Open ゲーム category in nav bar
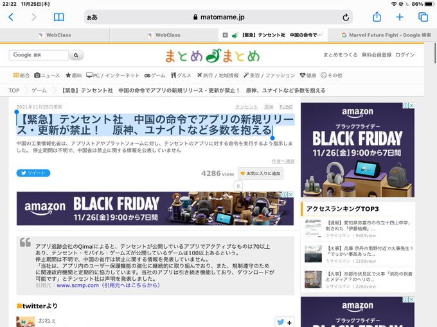 [x=155, y=76]
